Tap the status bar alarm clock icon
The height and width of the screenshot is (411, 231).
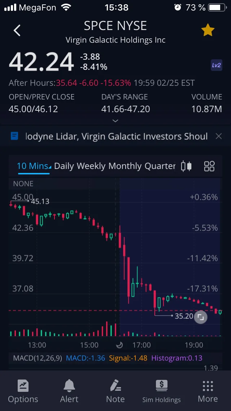178,7
